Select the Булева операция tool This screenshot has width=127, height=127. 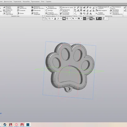tap(36, 13)
